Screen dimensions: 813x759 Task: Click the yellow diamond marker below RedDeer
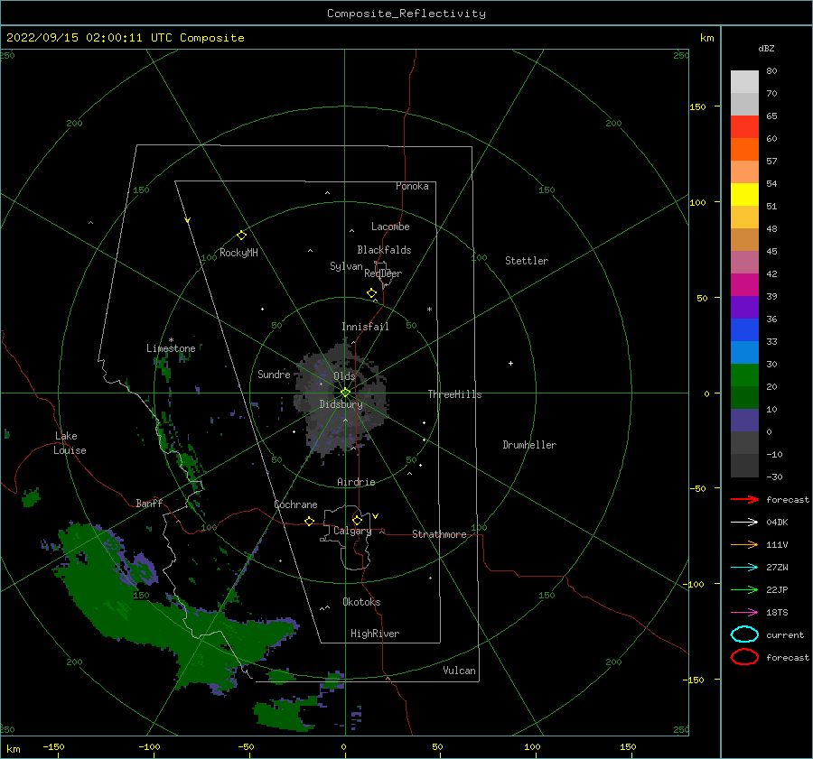(x=372, y=293)
